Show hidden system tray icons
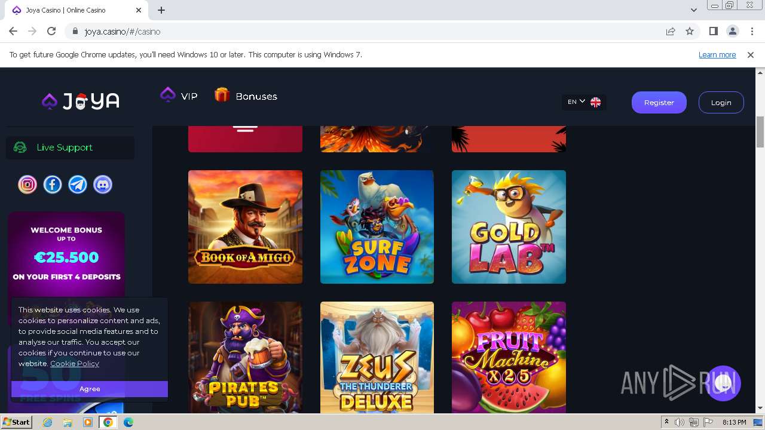Viewport: 765px width, 430px height. click(x=666, y=422)
